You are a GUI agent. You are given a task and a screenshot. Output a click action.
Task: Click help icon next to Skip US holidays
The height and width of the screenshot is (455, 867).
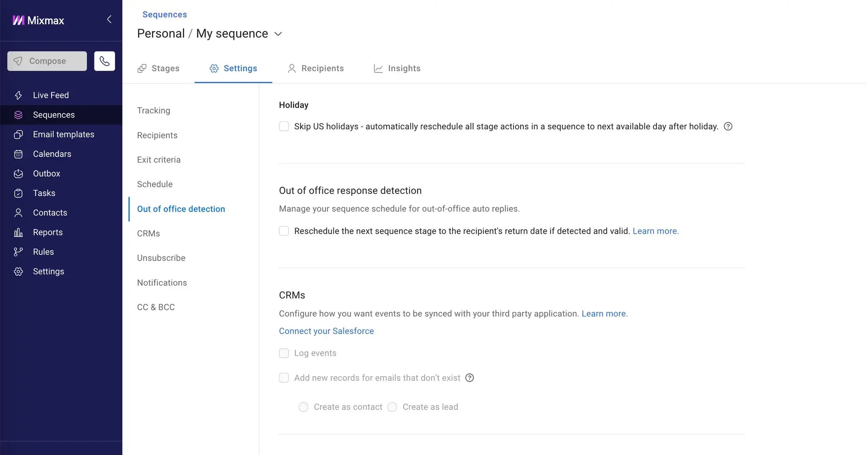pyautogui.click(x=728, y=127)
